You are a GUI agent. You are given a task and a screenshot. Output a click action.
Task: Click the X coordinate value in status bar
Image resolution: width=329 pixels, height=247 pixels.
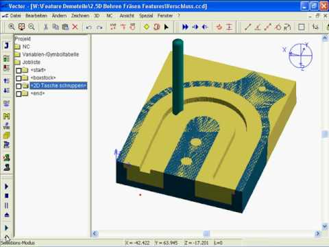click(x=137, y=243)
